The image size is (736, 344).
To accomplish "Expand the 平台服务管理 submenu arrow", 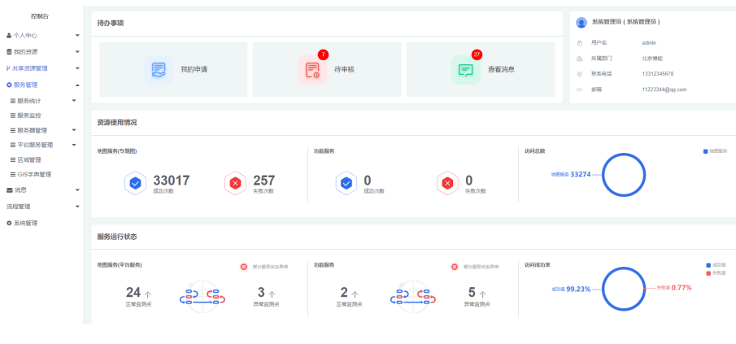I will [x=74, y=145].
